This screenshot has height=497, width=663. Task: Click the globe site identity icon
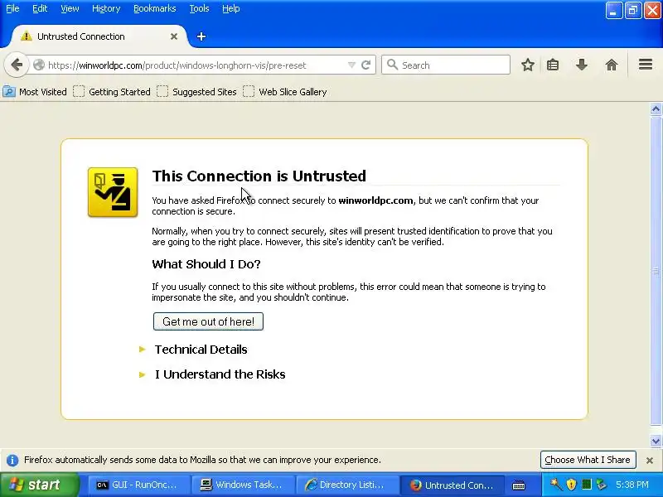pos(39,65)
